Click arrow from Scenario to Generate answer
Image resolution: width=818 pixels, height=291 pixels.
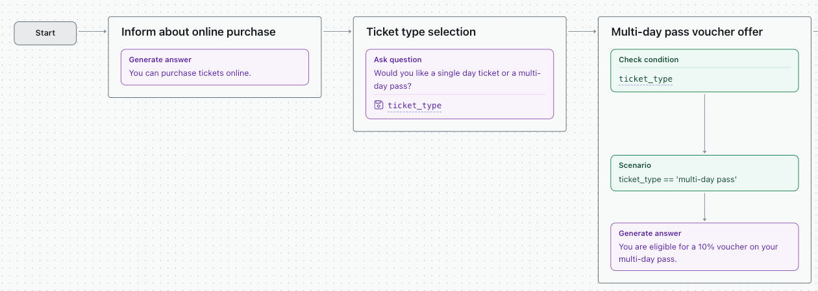(704, 207)
